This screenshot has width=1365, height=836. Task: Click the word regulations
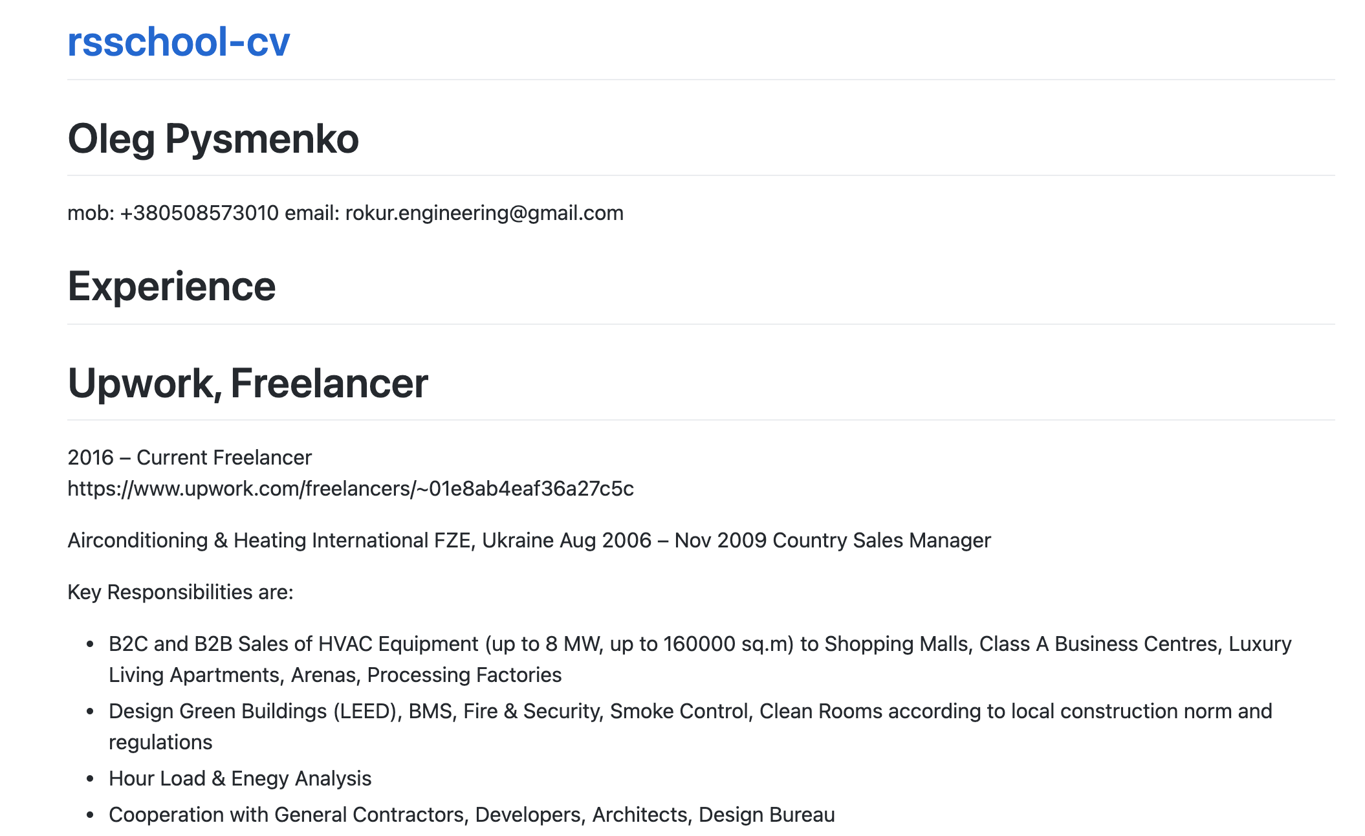point(160,742)
